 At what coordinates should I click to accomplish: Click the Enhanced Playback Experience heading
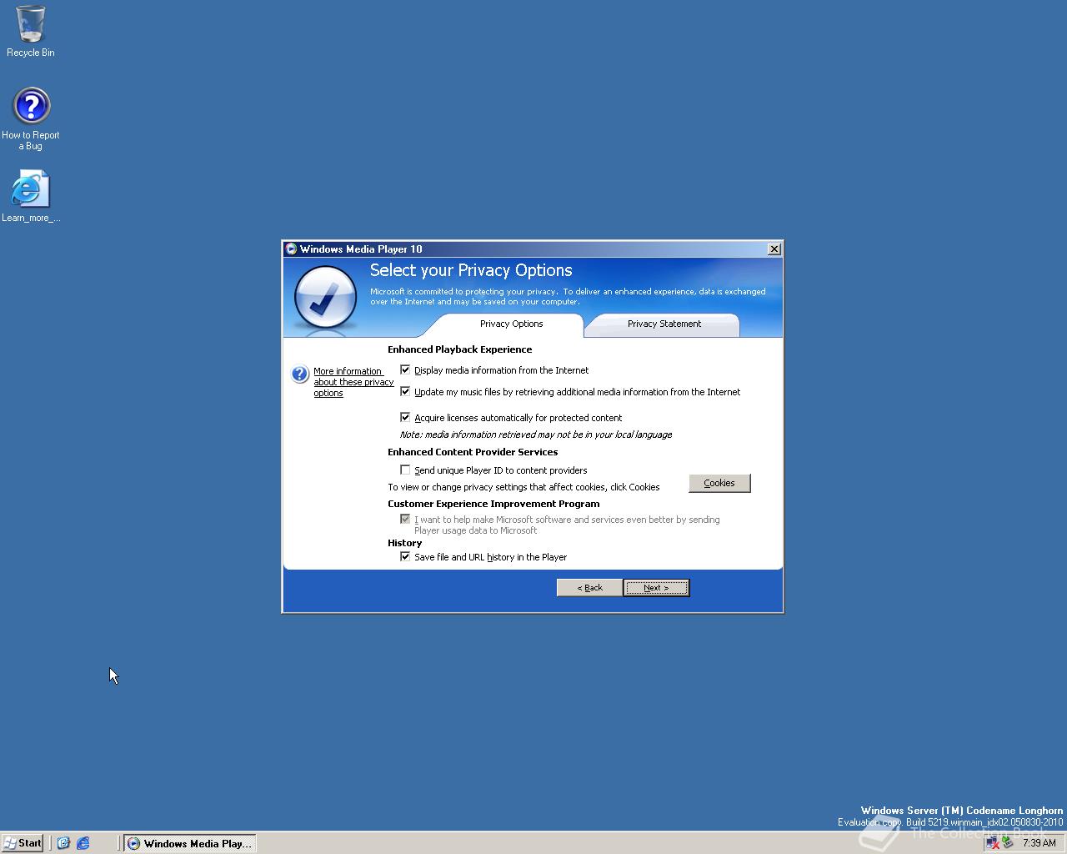pos(459,349)
